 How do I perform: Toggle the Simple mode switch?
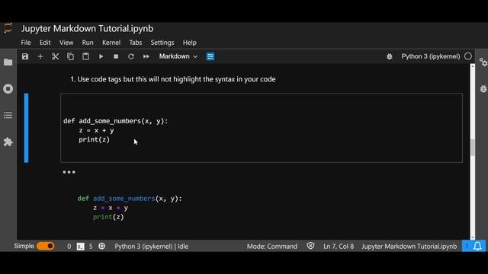(46, 246)
